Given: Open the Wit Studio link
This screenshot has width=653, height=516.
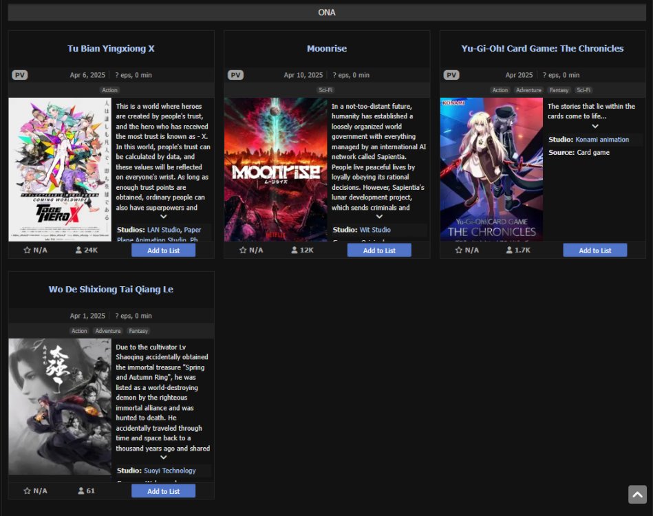Looking at the screenshot, I should click(375, 230).
